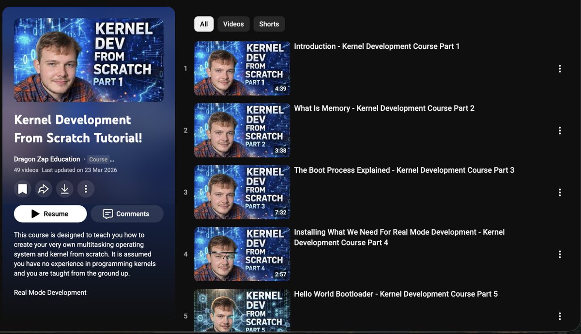581x334 pixels.
Task: Select the All filter chip
Action: tap(204, 24)
